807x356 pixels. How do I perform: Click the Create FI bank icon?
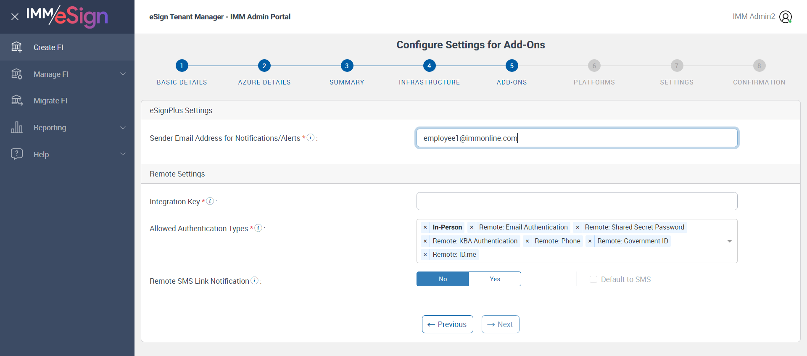pyautogui.click(x=17, y=47)
